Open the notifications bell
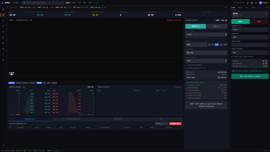 tap(248, 3)
